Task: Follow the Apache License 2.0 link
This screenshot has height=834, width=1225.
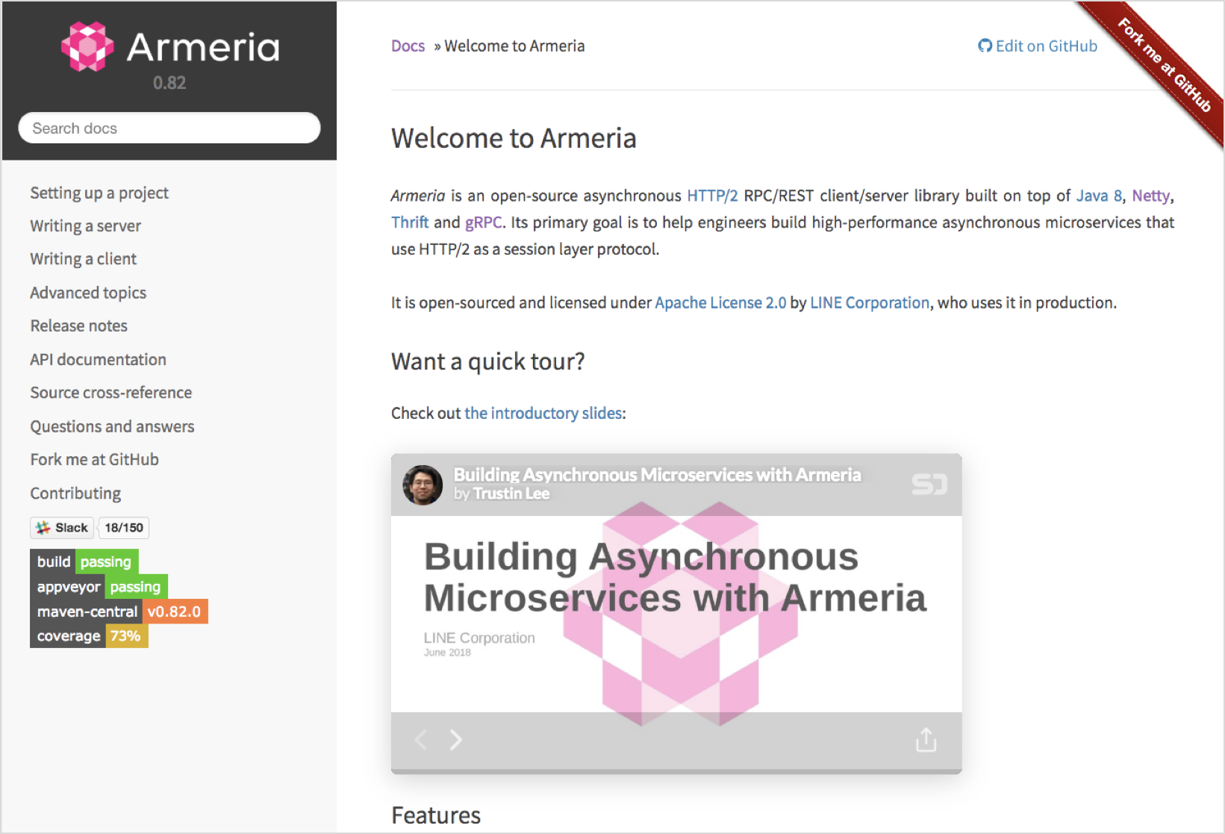Action: coord(720,302)
